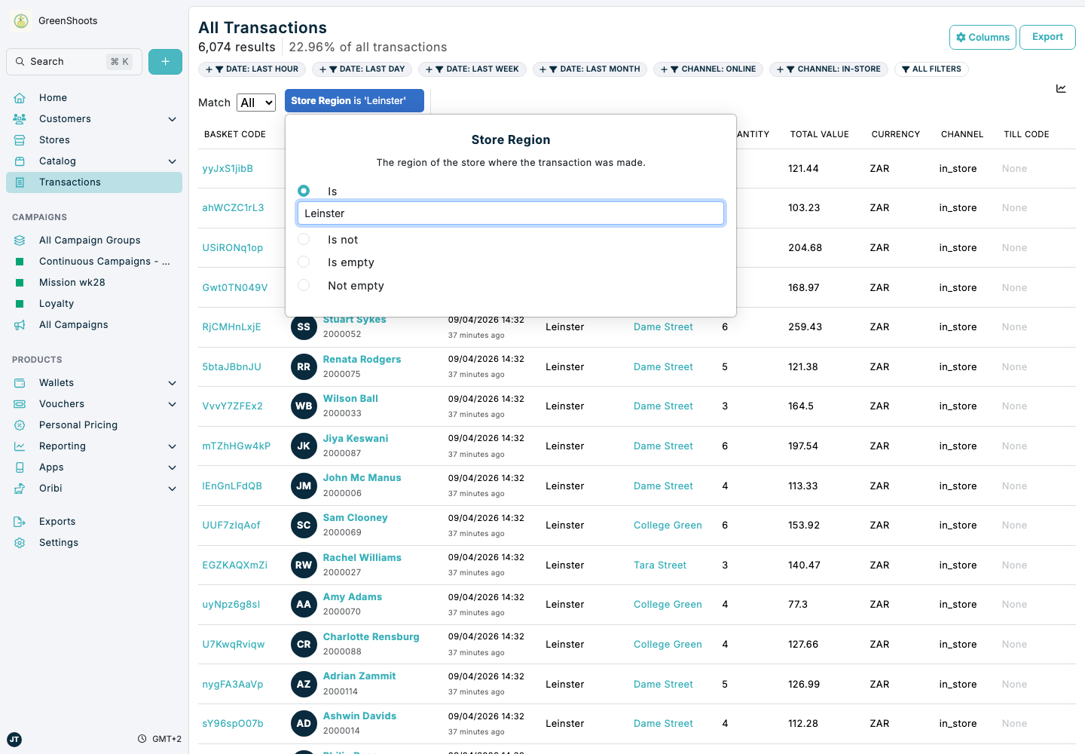
Task: Open the Match dropdown
Action: 256,102
